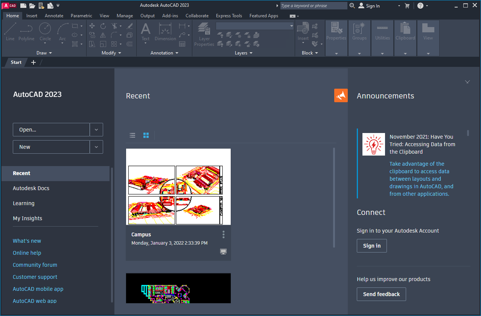481x316 pixels.
Task: Switch to the Parametric ribbon tab
Action: [x=81, y=16]
